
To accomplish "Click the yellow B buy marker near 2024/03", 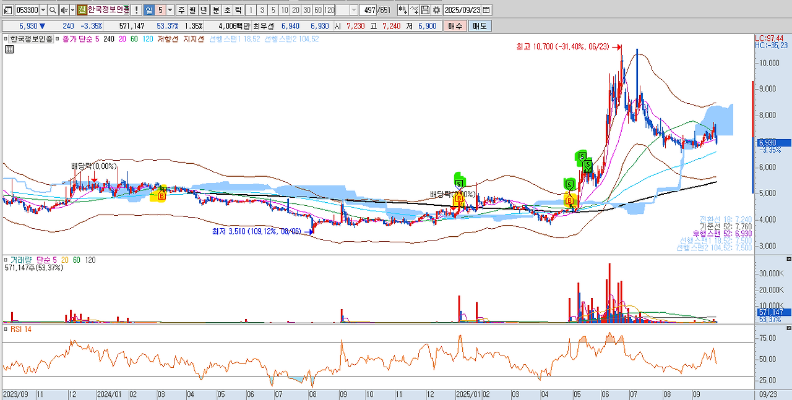I will click(x=161, y=195).
